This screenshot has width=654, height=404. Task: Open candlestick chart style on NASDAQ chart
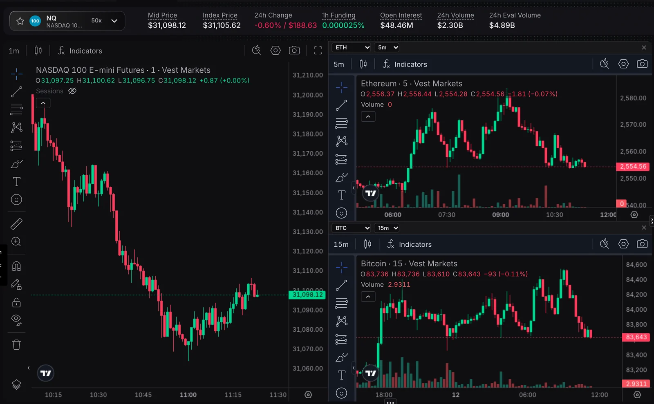tap(38, 51)
